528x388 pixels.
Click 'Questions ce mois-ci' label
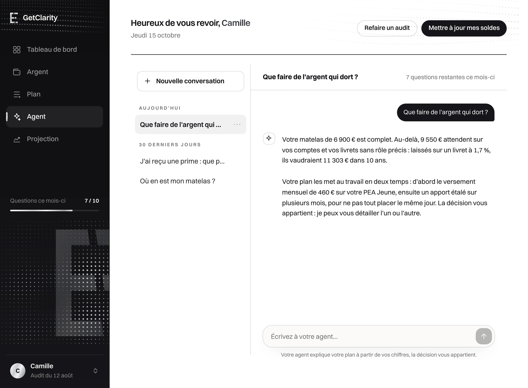tap(38, 201)
